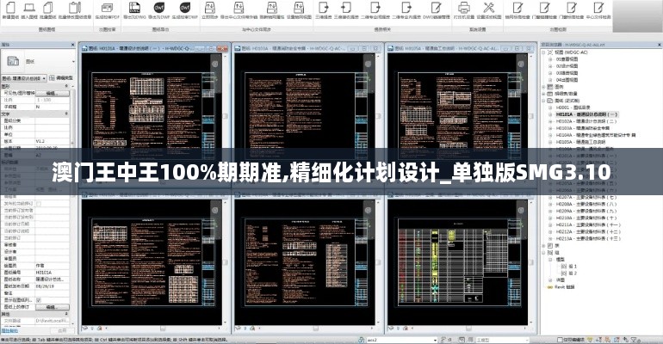Click the clipboard-with-pencil ribbon icon
The width and height of the screenshot is (663, 344).
tap(74, 8)
